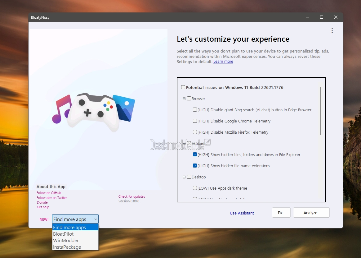The height and width of the screenshot is (258, 361).
Task: Click the Donate link
Action: coord(42,202)
